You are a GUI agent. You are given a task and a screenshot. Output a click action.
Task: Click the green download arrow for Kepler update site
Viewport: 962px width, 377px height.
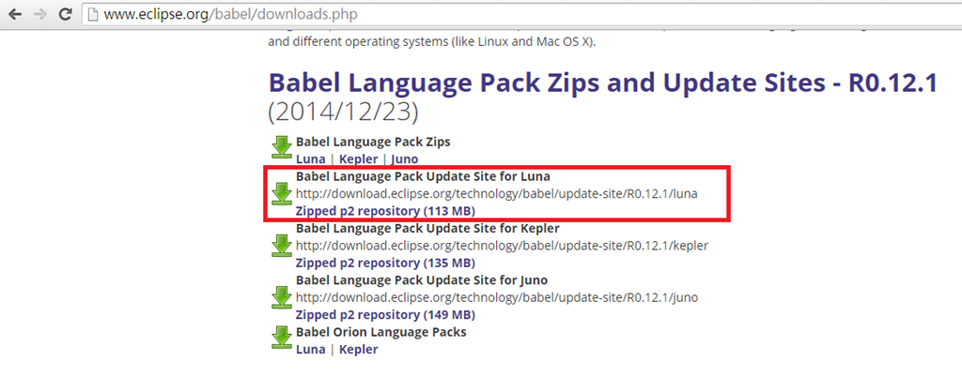click(x=281, y=246)
